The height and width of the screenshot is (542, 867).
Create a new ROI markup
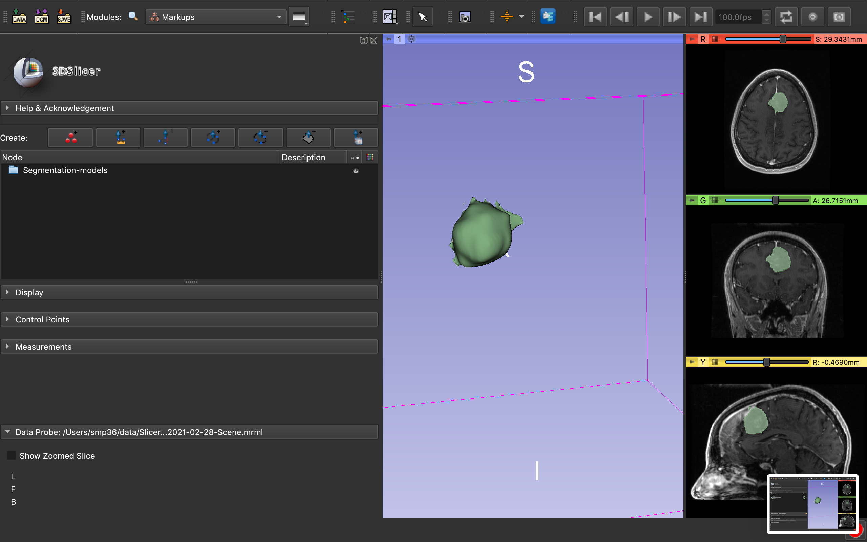coord(356,138)
